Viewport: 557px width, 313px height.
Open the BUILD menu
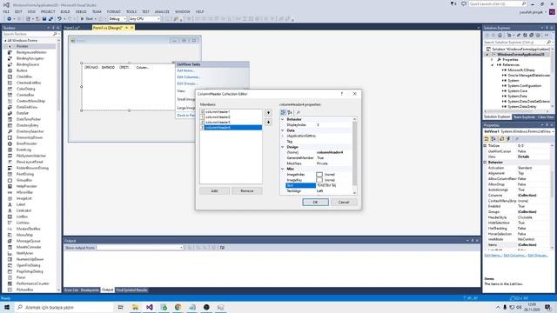pyautogui.click(x=65, y=11)
